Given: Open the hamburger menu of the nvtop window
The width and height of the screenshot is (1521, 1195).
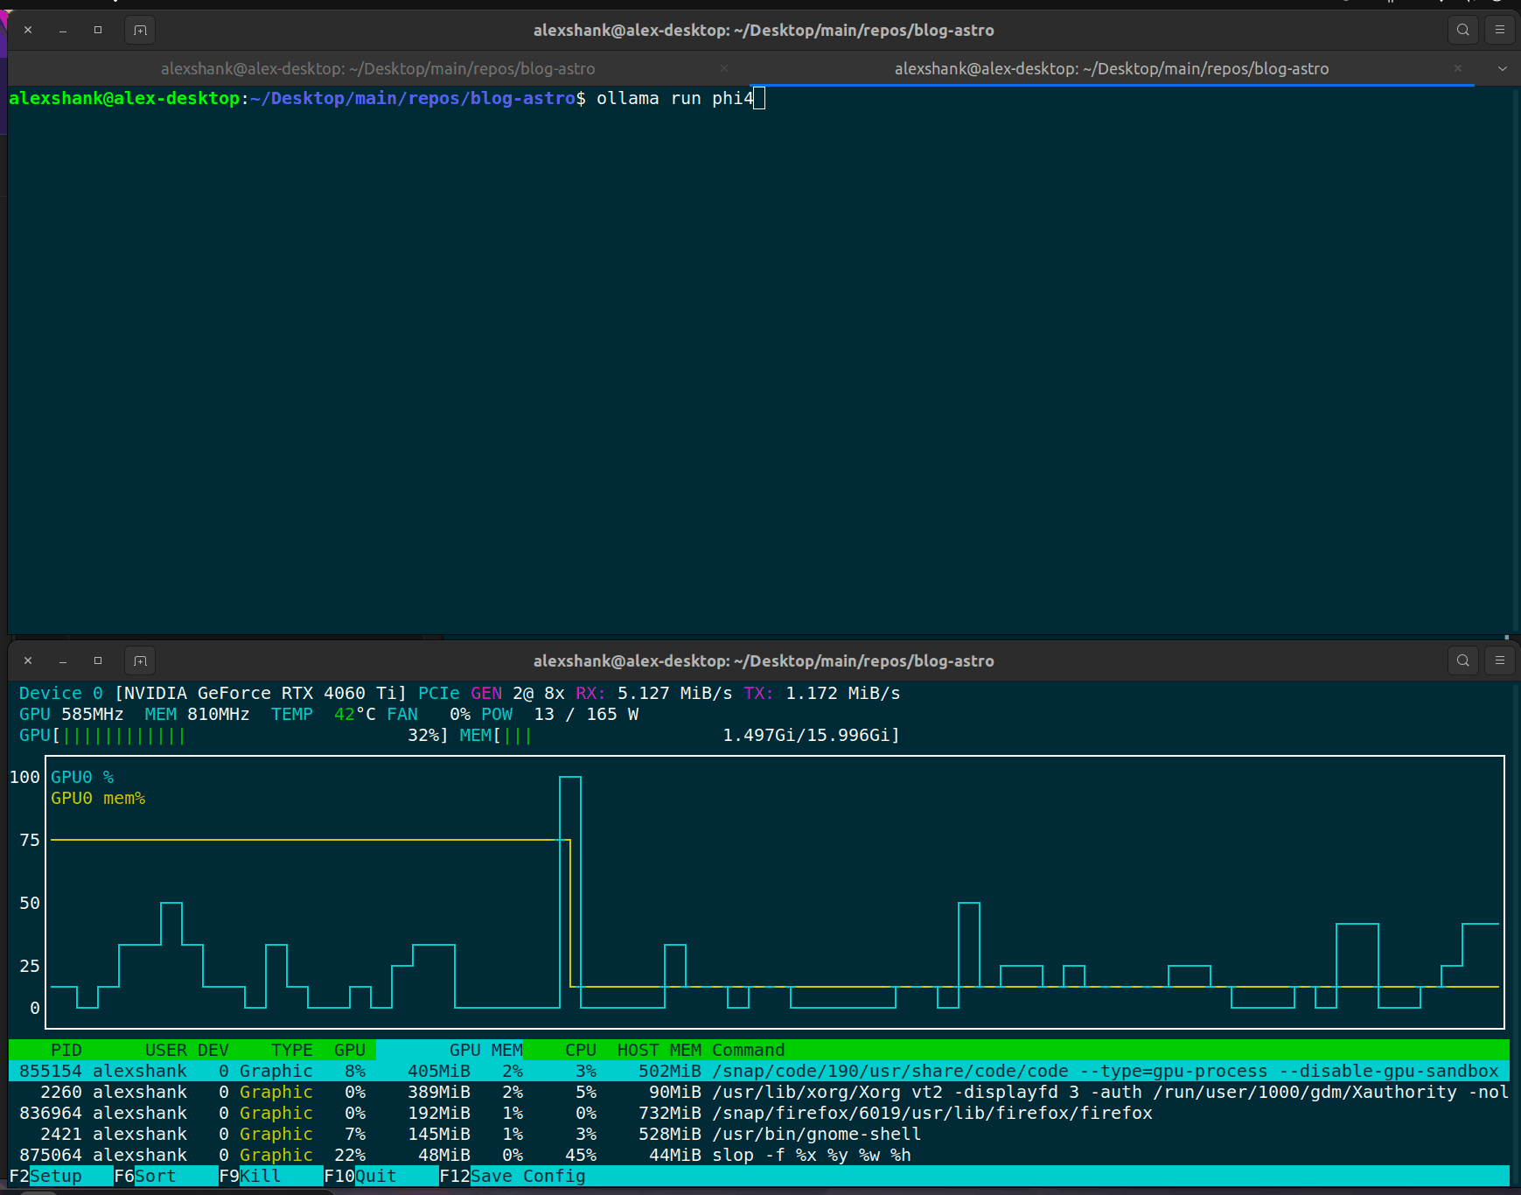Looking at the screenshot, I should coord(1499,660).
